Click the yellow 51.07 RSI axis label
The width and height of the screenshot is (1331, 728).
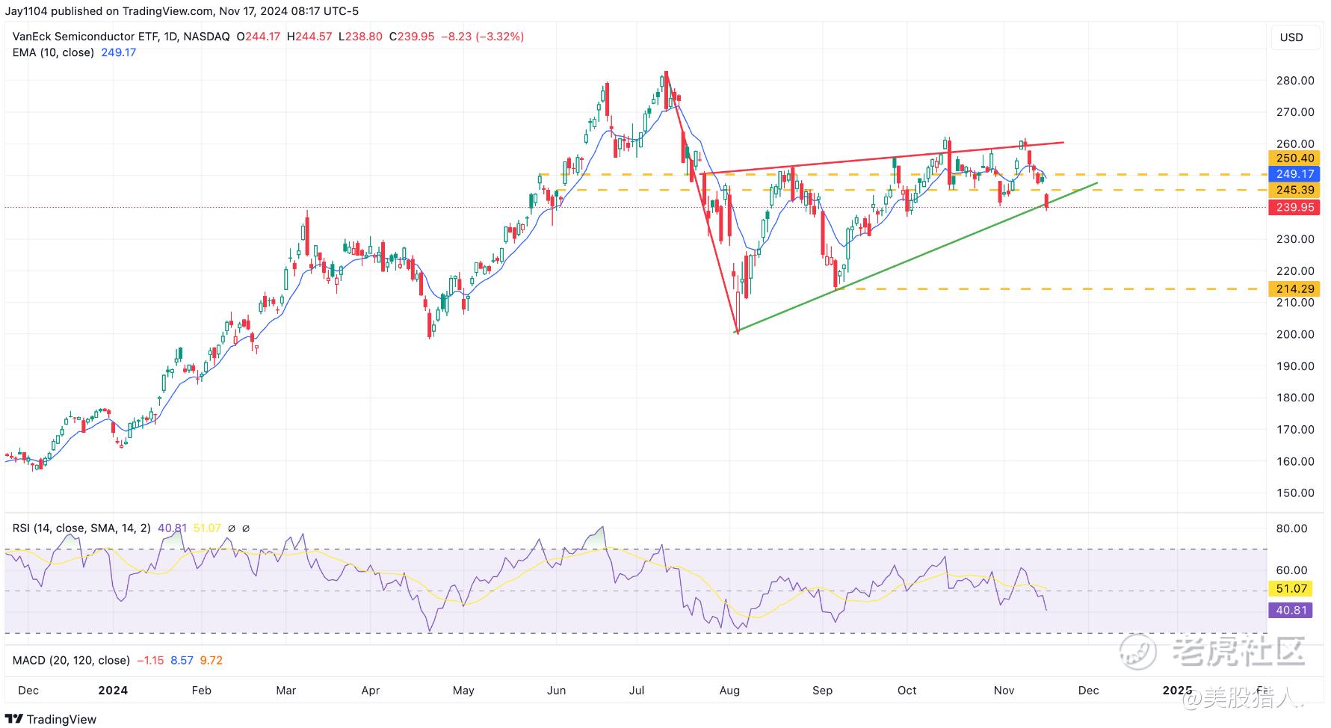click(1291, 589)
